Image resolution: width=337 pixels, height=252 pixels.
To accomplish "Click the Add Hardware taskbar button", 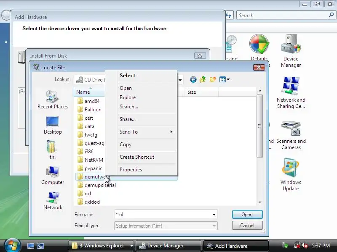I will tap(235, 246).
